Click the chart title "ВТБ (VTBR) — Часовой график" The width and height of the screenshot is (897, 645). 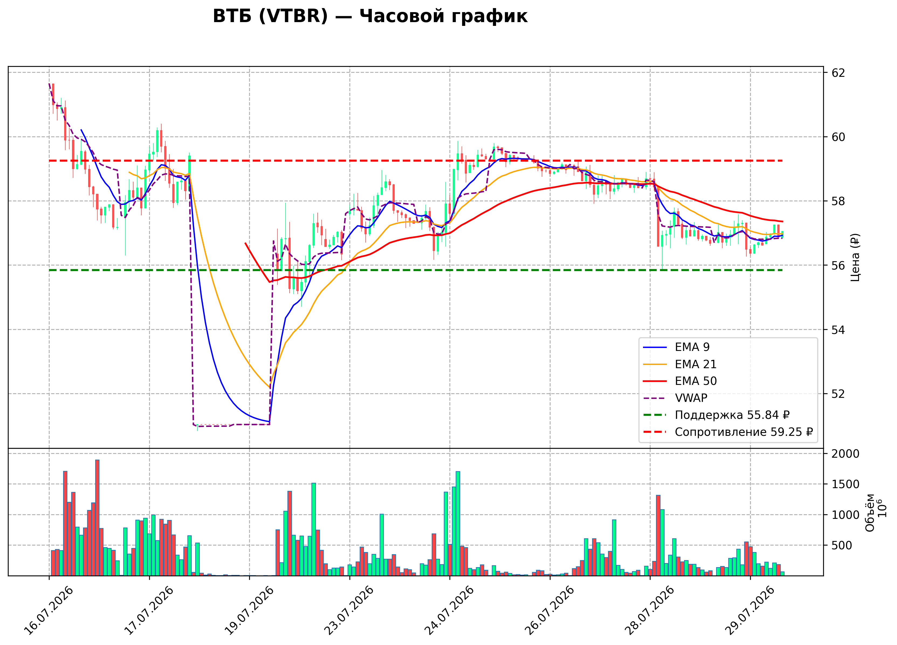coord(370,17)
